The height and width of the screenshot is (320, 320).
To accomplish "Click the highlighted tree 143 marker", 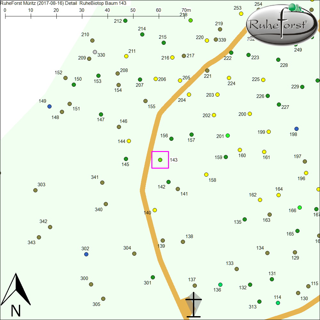I will 160,160.
